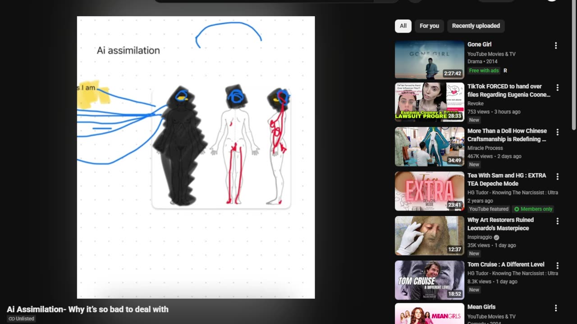The height and width of the screenshot is (324, 577).
Task: Open the Miracle Process channel name
Action: pos(485,148)
